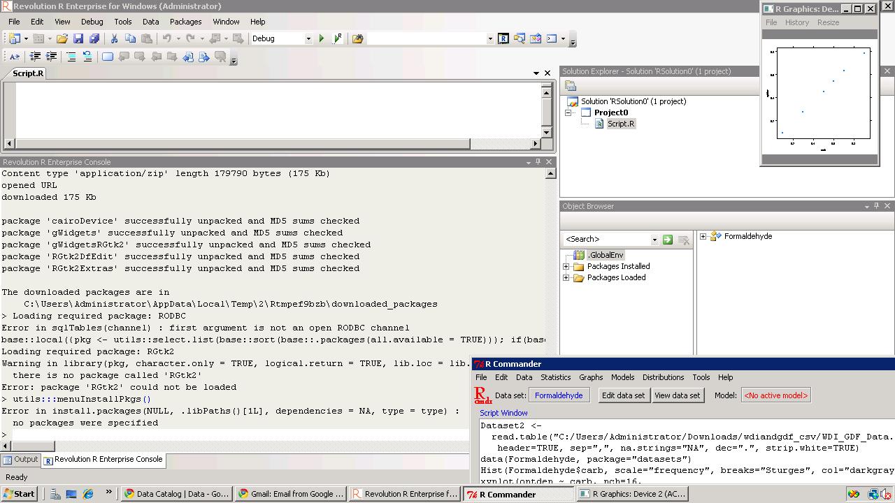Open Data Catalog Chrome taskbar window
This screenshot has width=895, height=503.
pyautogui.click(x=176, y=494)
